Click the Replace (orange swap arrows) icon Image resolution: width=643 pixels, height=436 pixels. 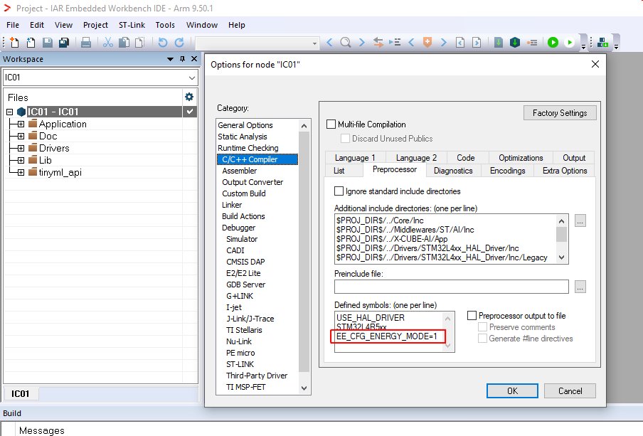(x=378, y=42)
